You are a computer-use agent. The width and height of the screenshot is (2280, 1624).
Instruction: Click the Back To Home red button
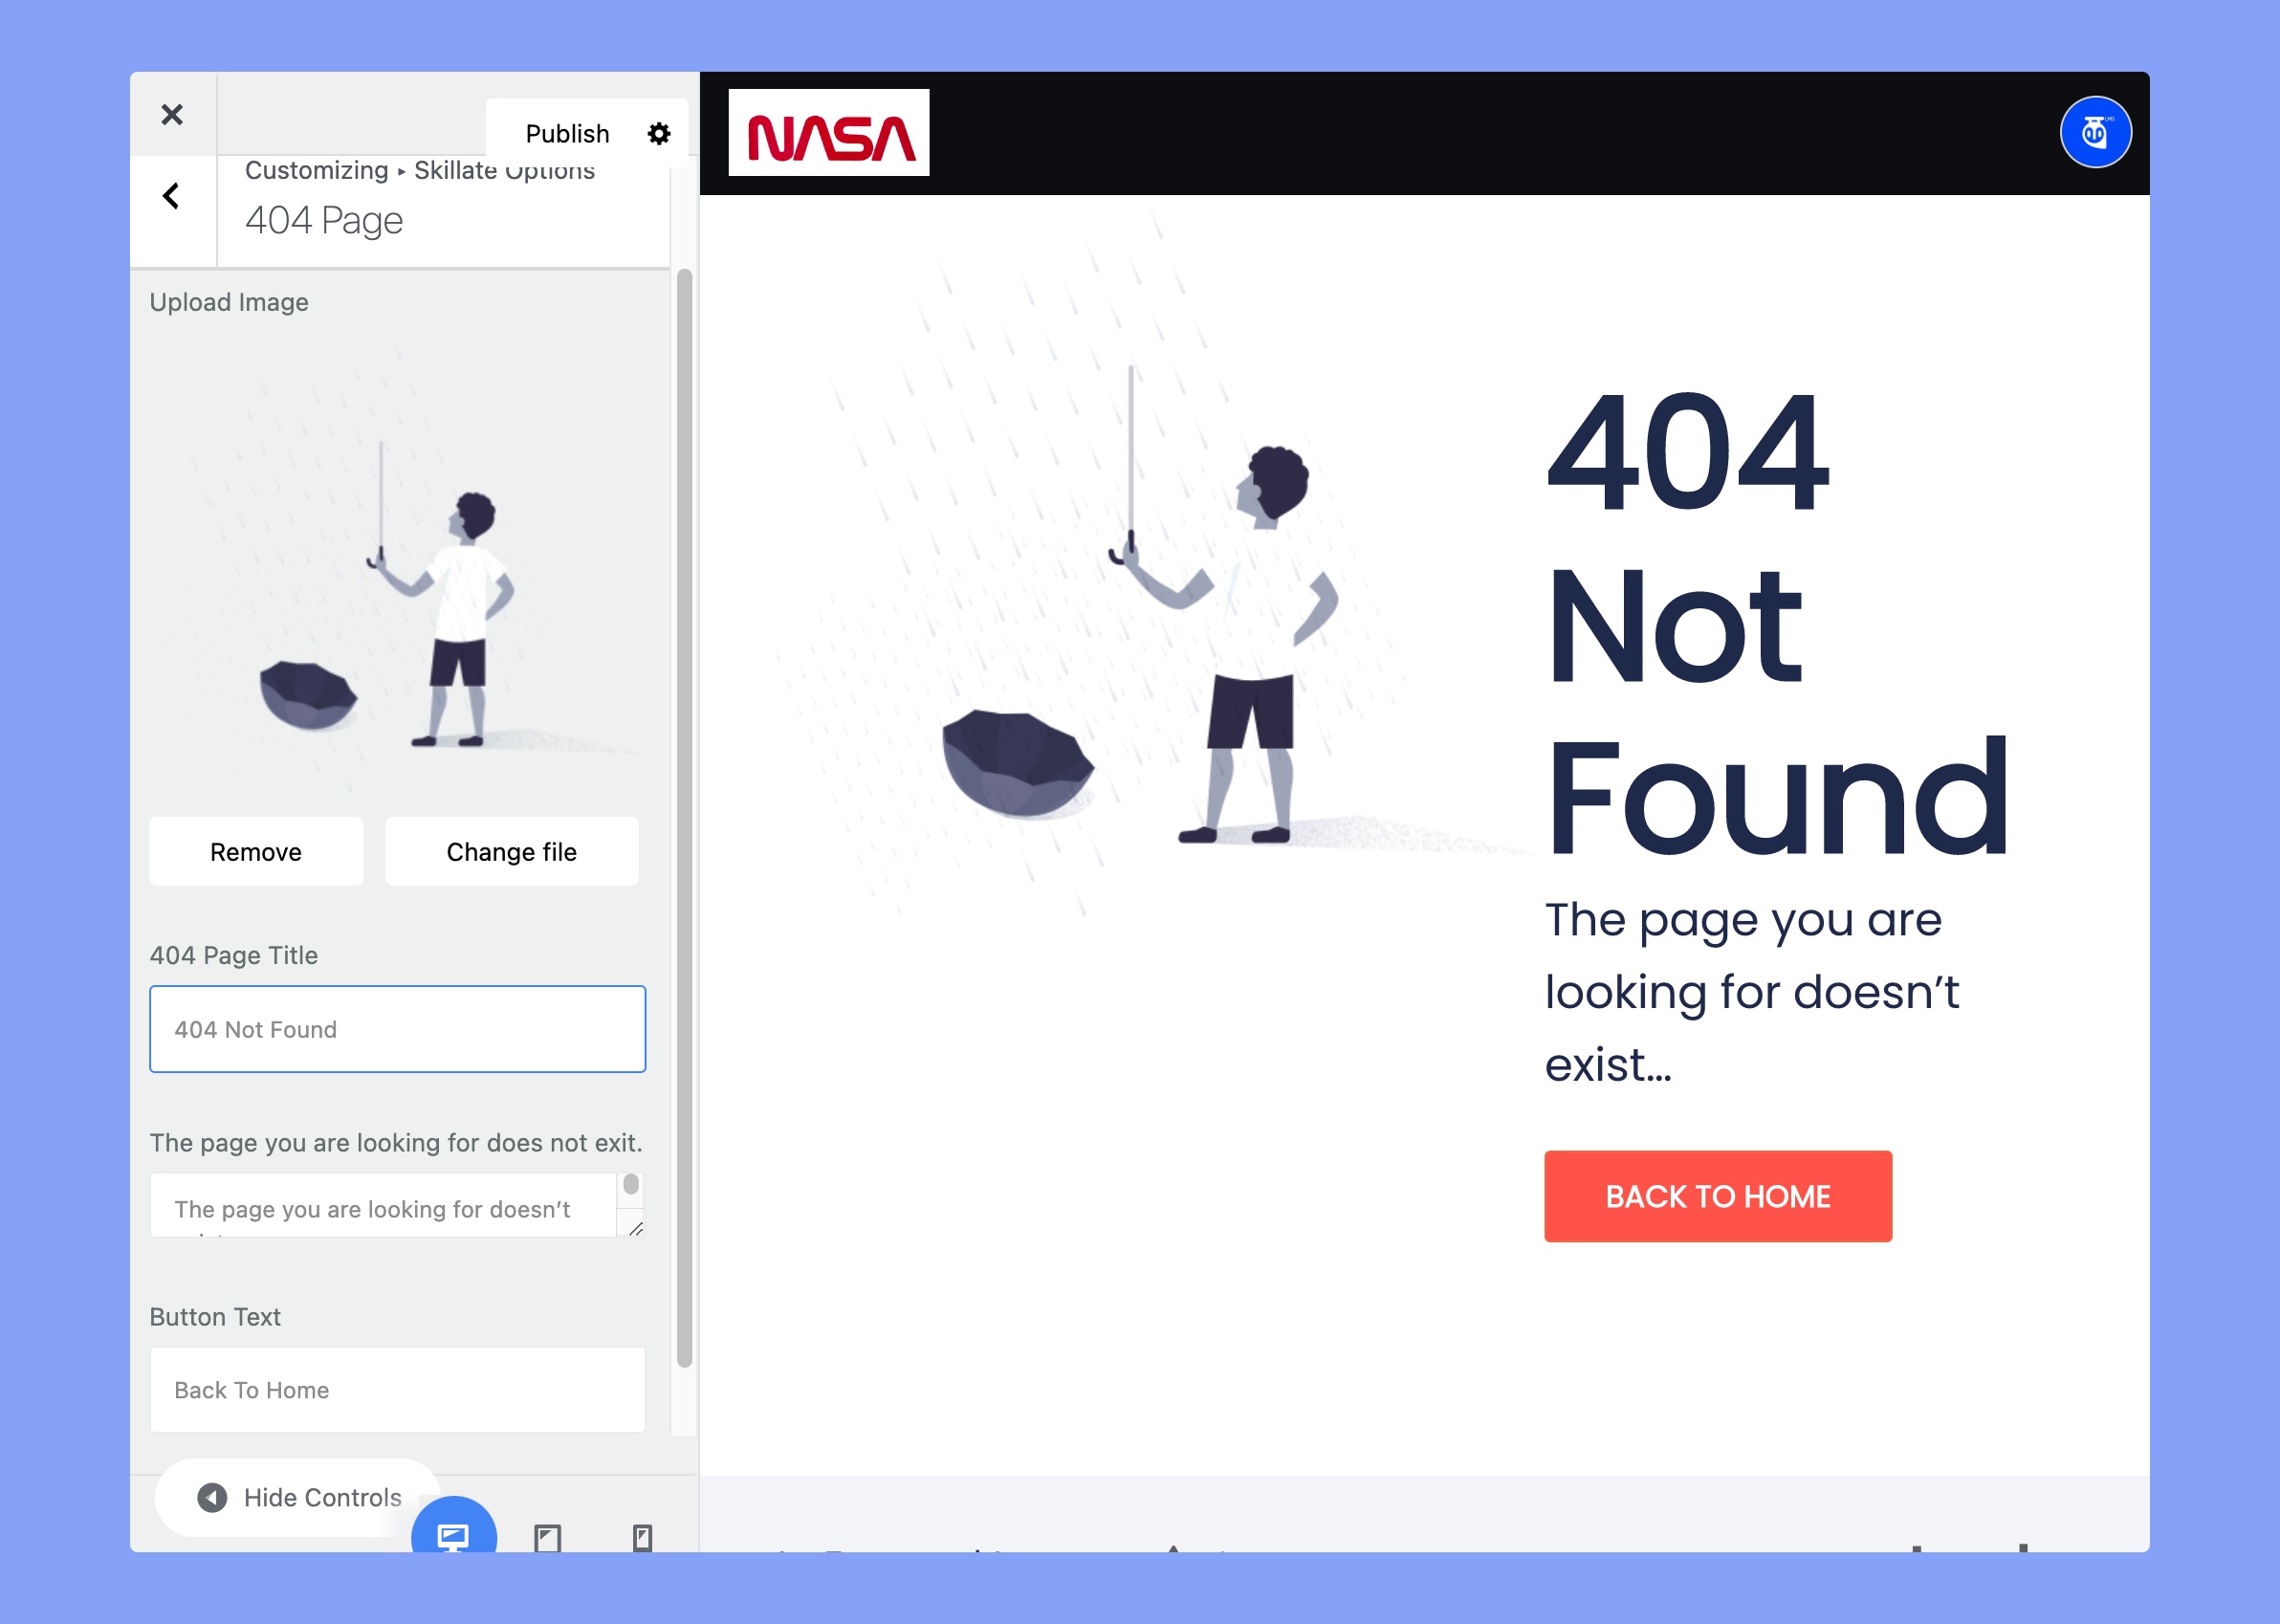click(1718, 1196)
